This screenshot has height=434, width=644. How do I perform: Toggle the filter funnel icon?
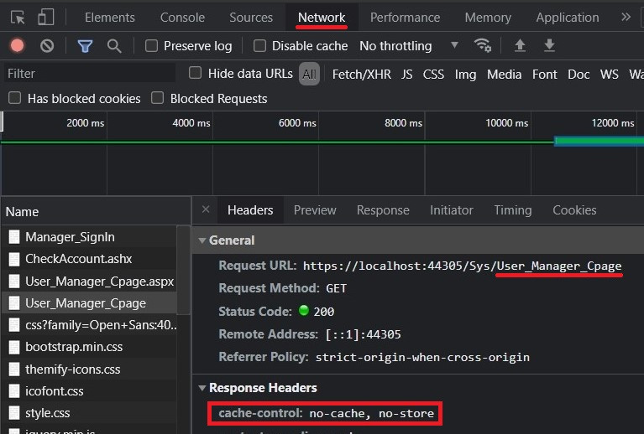pyautogui.click(x=85, y=46)
